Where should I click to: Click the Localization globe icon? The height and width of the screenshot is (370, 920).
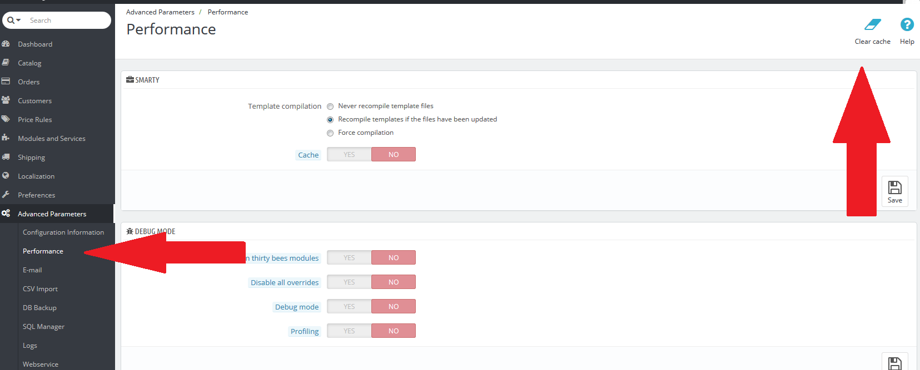pyautogui.click(x=6, y=176)
